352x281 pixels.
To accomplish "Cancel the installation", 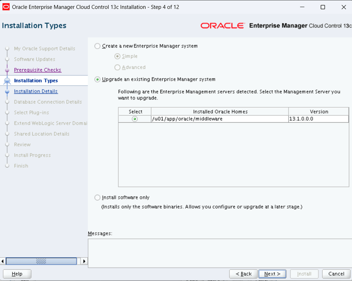I will 336,274.
